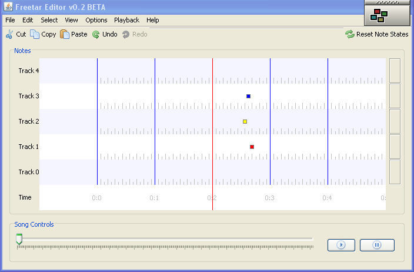Open the Edit menu

(28, 20)
